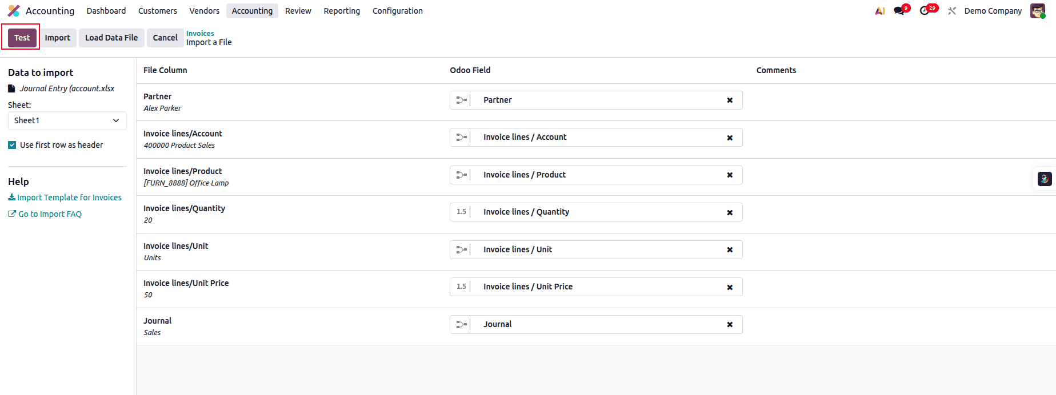Screen dimensions: 1056x395
Task: Toggle Use first row as header checkbox
Action: click(x=12, y=145)
